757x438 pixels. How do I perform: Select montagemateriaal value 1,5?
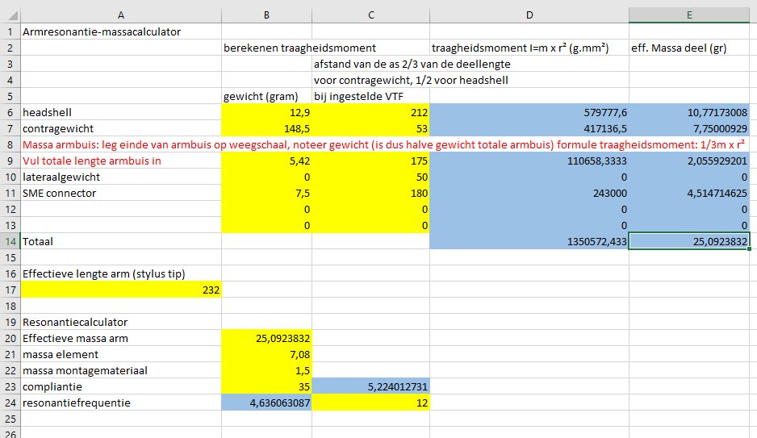(266, 370)
